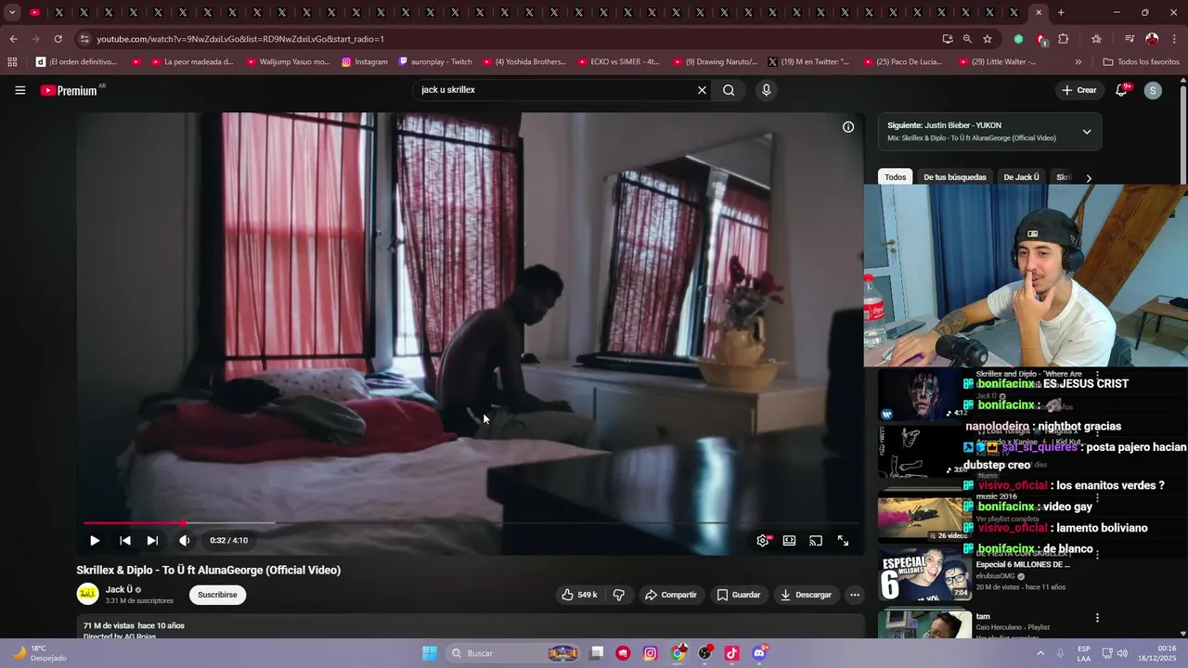Open the Instagram bookmark
This screenshot has height=668, width=1188.
click(365, 62)
